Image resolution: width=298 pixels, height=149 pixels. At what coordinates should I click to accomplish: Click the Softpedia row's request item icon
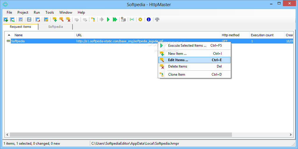click(x=8, y=41)
